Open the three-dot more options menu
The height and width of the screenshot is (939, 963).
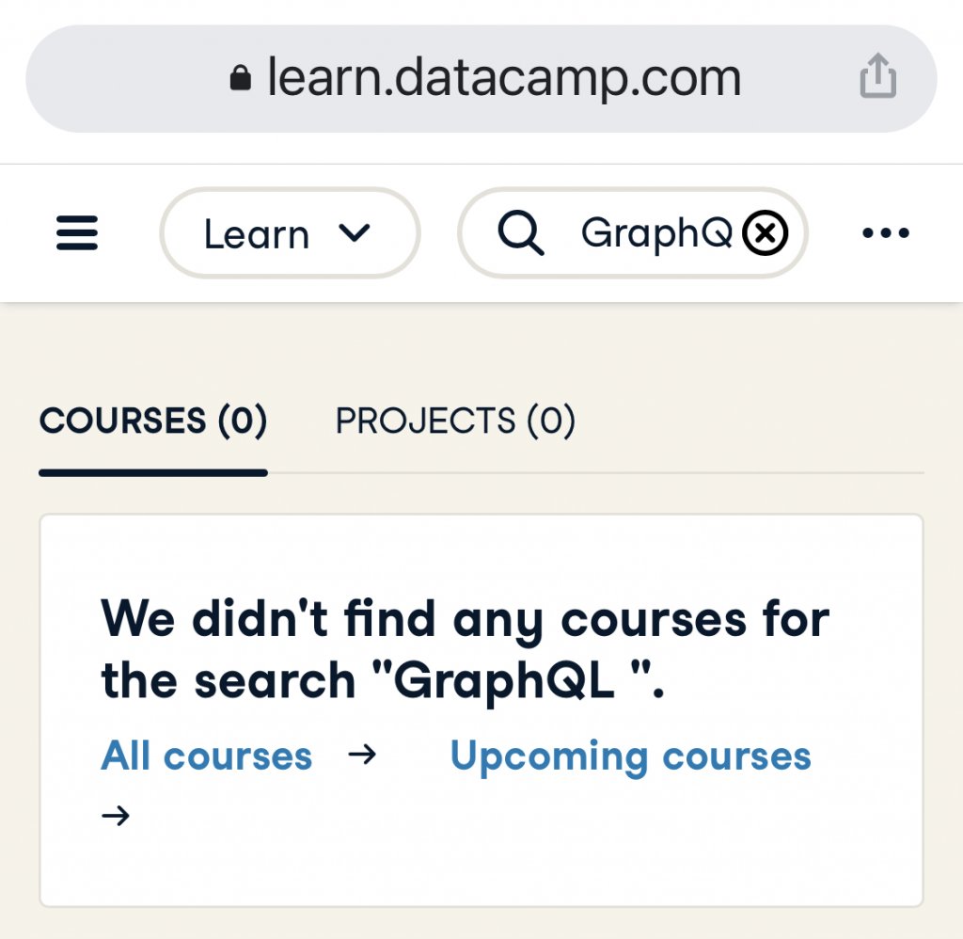(x=886, y=233)
